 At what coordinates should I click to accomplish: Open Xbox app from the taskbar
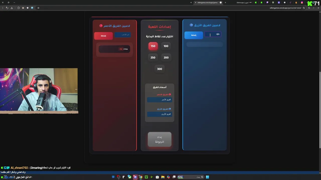[x=129, y=177]
